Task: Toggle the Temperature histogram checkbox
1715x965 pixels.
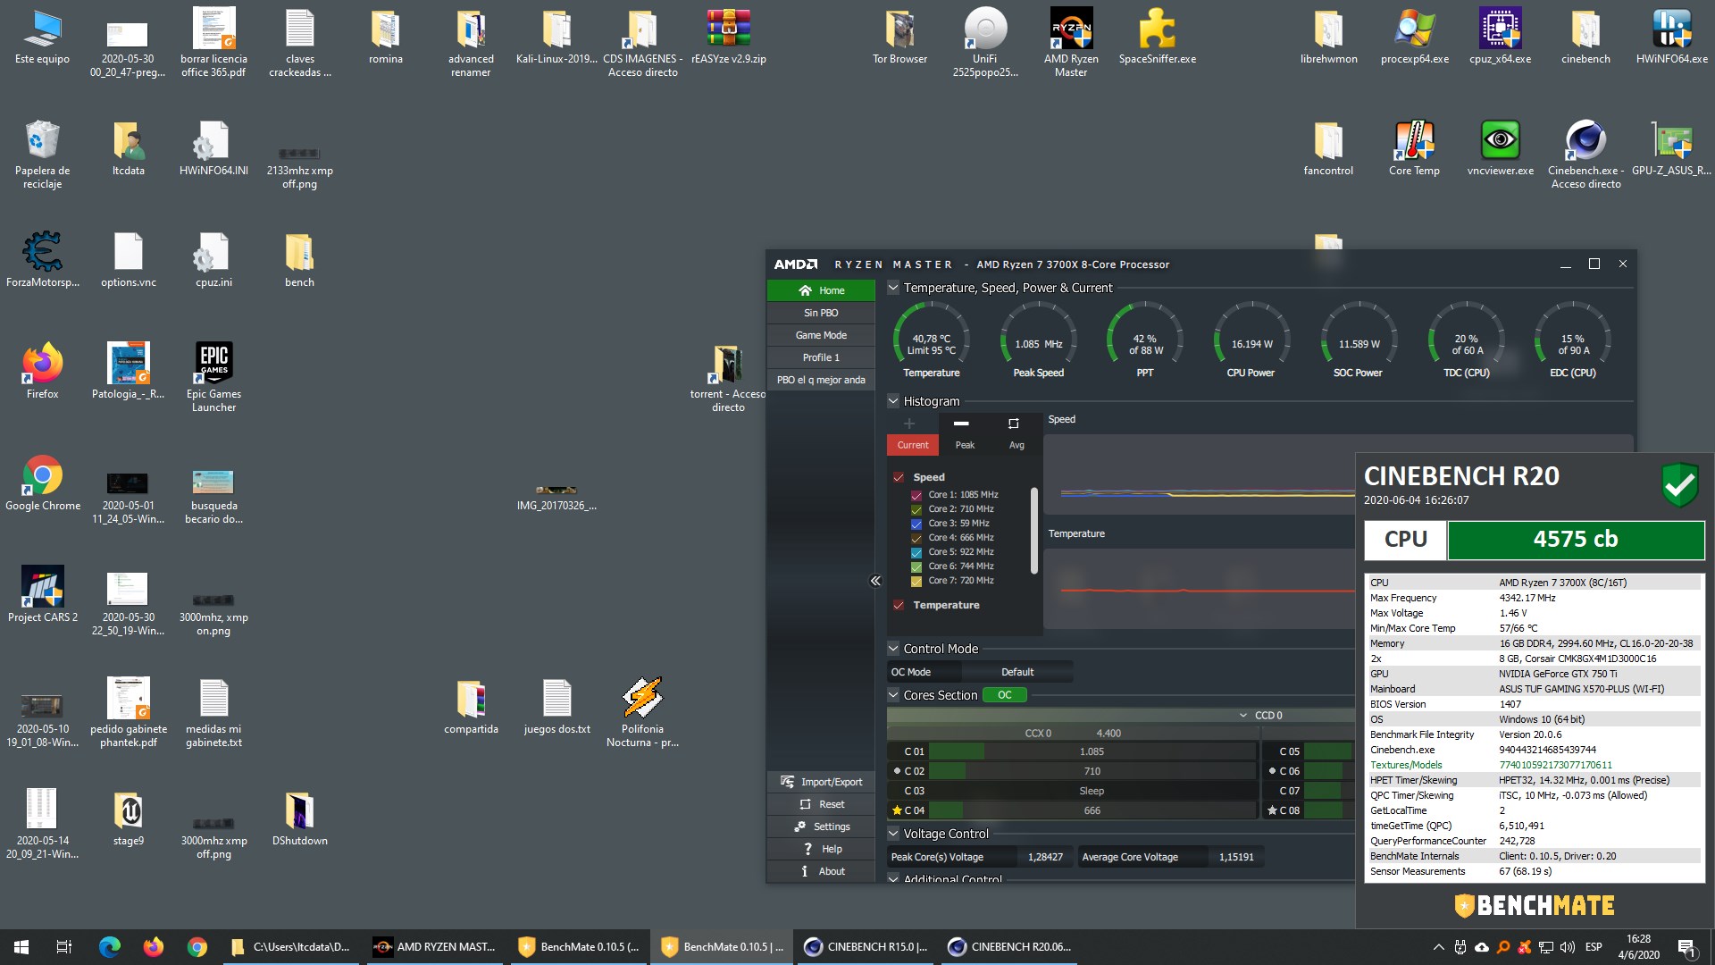Action: (899, 605)
